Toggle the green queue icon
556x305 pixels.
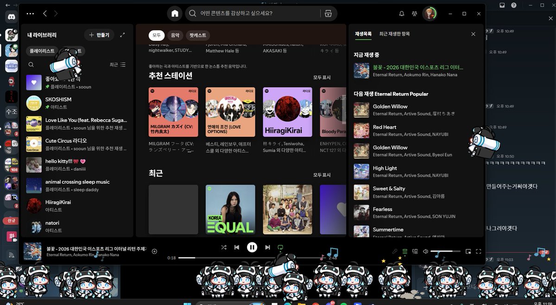pos(405,251)
